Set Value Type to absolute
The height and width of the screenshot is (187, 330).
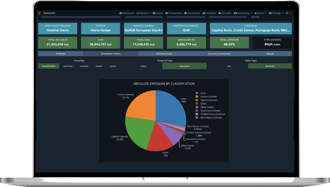[x=270, y=66]
